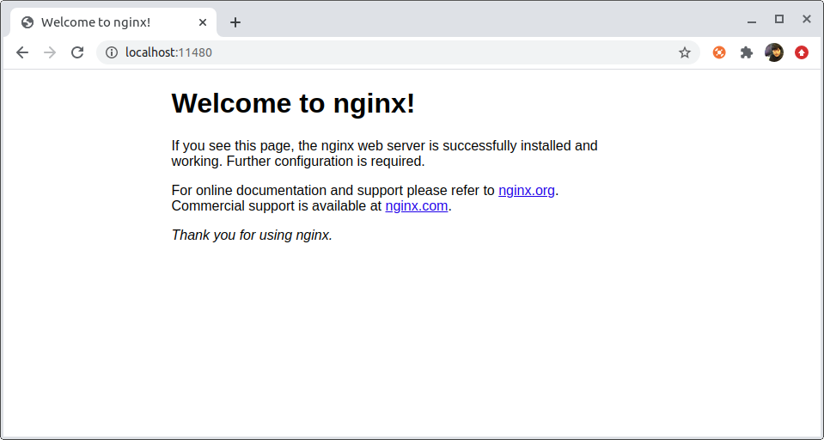Screen dimensions: 824x440
Task: Bookmark this page with the star icon
Action: (684, 52)
